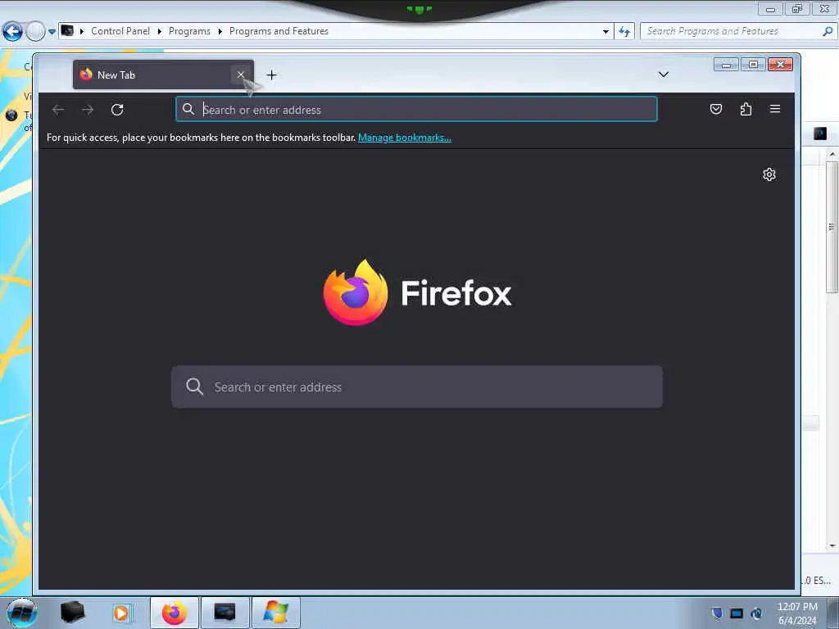This screenshot has height=629, width=839.
Task: Select Windows flag taskbar button
Action: tap(275, 613)
